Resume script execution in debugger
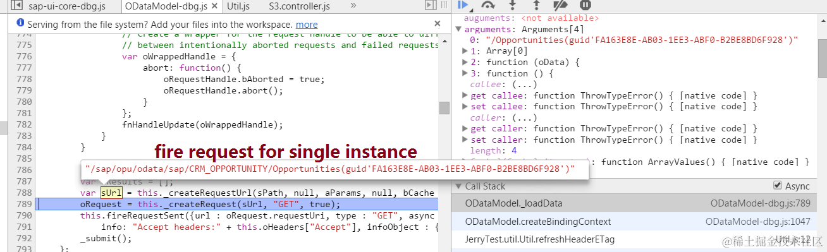This screenshot has width=827, height=252. (x=463, y=5)
